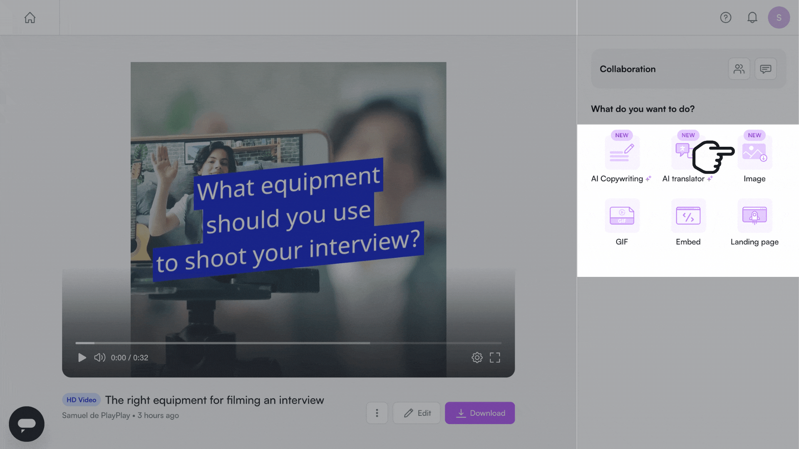Open the Embed code option

point(688,216)
